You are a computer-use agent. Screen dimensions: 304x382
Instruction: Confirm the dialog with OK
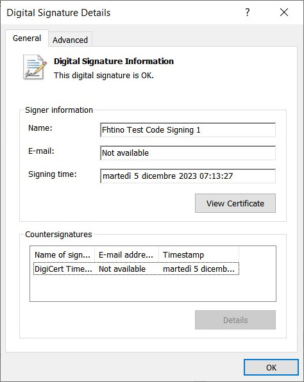pos(271,367)
